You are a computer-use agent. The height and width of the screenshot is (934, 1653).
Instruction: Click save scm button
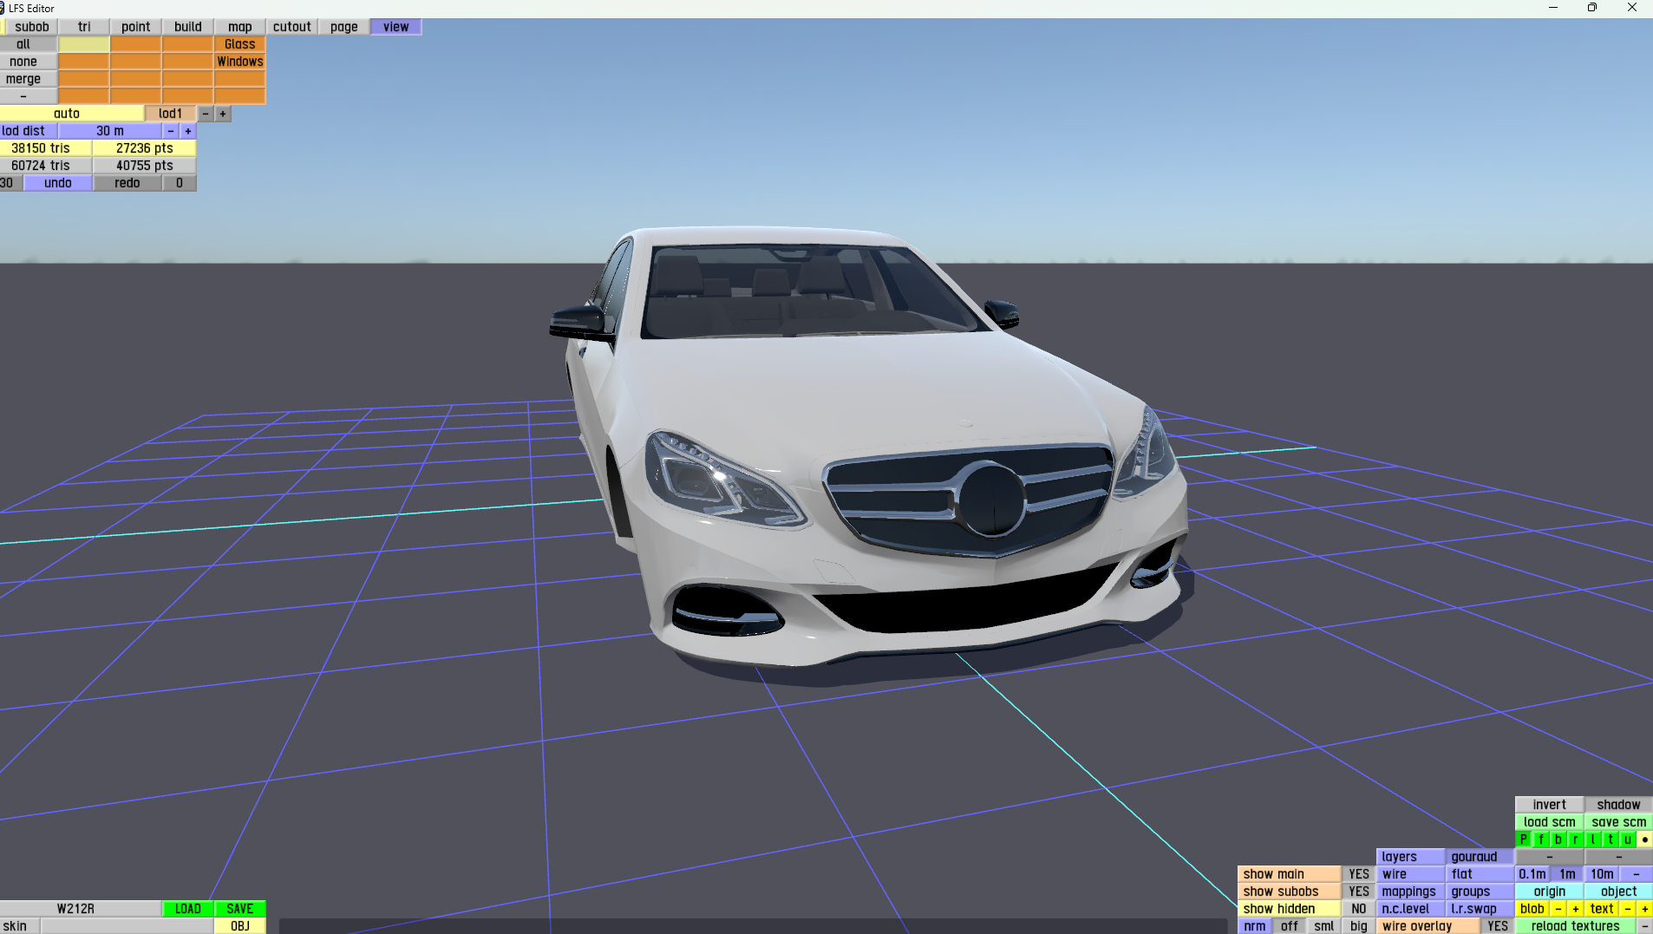click(1619, 822)
